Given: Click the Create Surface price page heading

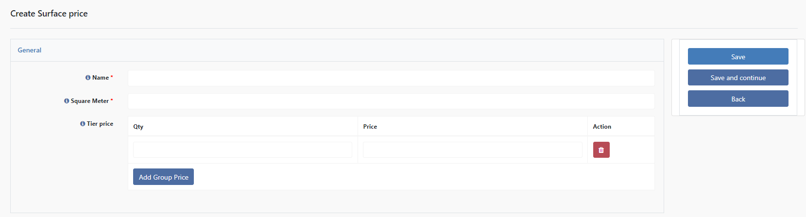Looking at the screenshot, I should 49,14.
